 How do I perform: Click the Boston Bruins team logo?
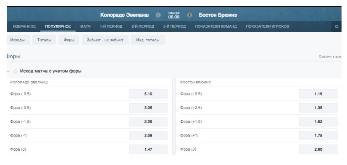click(x=189, y=15)
